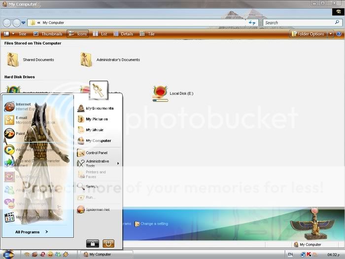Screen dimensions: 345x259
Task: Click the Forward navigation button
Action: [16, 23]
